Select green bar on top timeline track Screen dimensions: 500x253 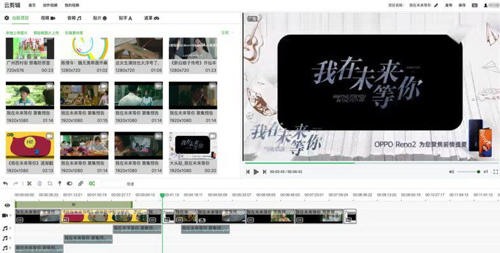coord(74,204)
